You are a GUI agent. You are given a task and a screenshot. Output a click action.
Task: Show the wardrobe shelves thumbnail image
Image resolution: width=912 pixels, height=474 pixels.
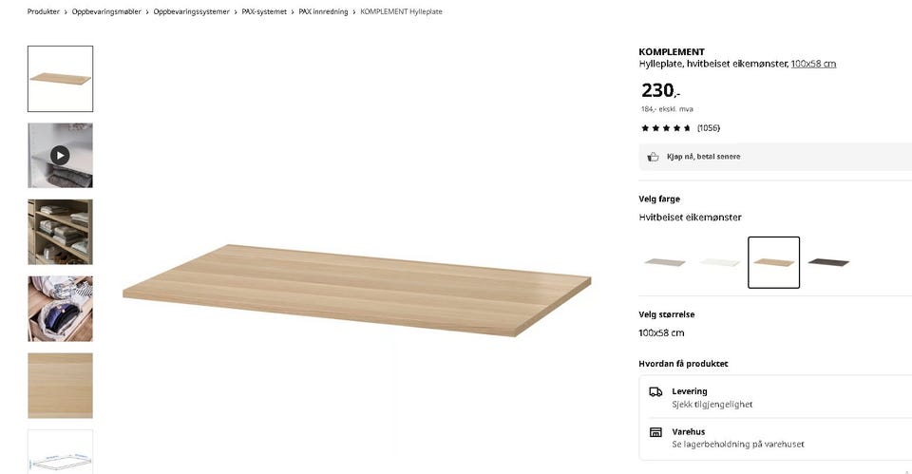(60, 232)
